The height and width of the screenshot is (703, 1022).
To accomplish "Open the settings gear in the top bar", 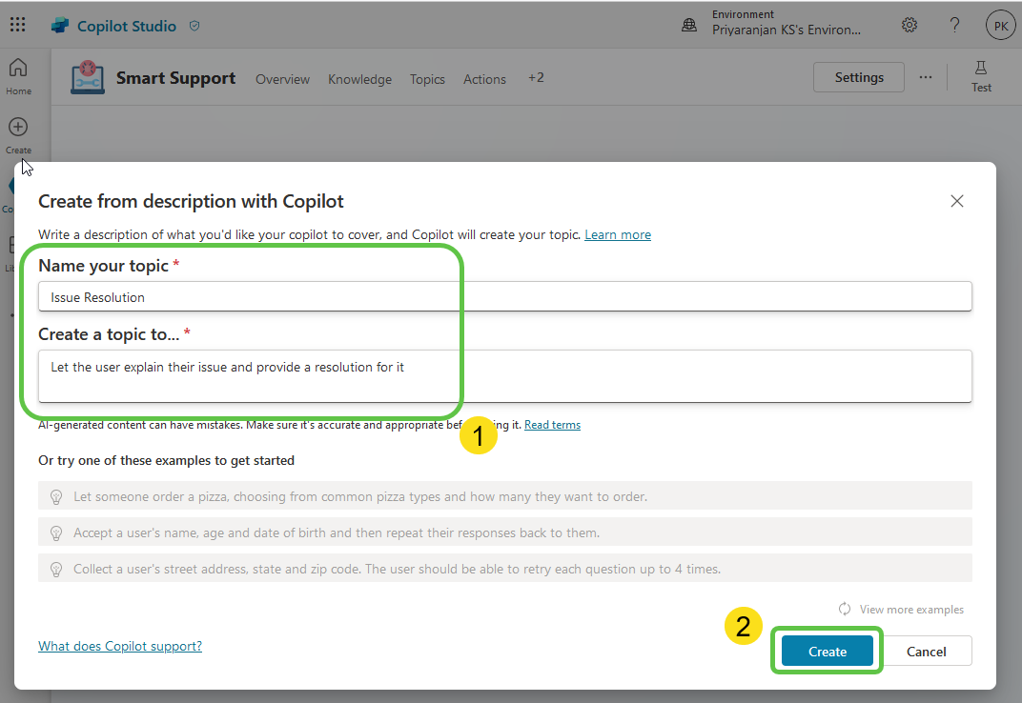I will point(910,25).
